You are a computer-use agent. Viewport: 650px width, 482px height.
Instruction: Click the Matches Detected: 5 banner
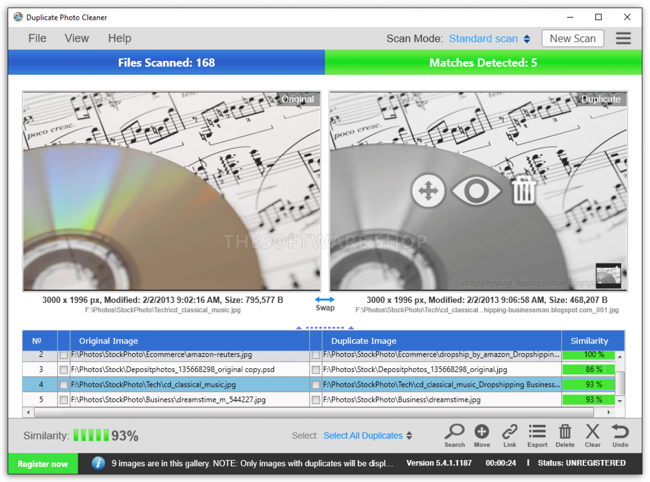pos(483,63)
